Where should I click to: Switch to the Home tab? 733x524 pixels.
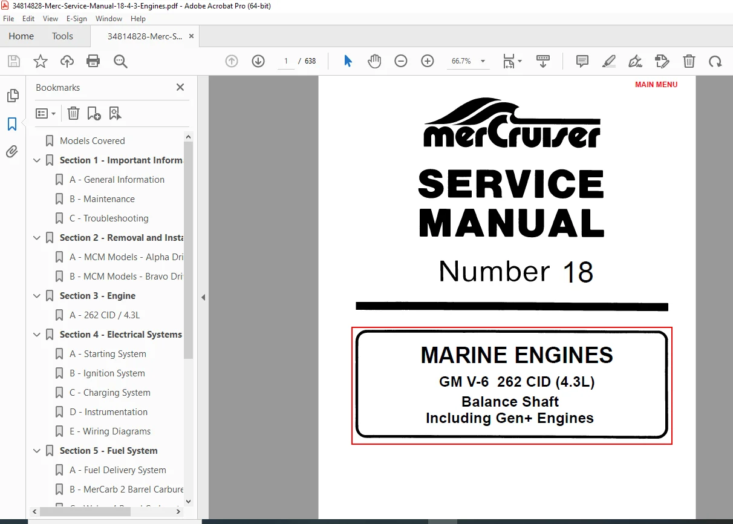click(21, 36)
